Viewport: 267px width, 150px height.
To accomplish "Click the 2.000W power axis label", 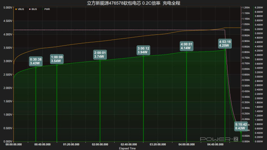I will click(x=259, y=98).
